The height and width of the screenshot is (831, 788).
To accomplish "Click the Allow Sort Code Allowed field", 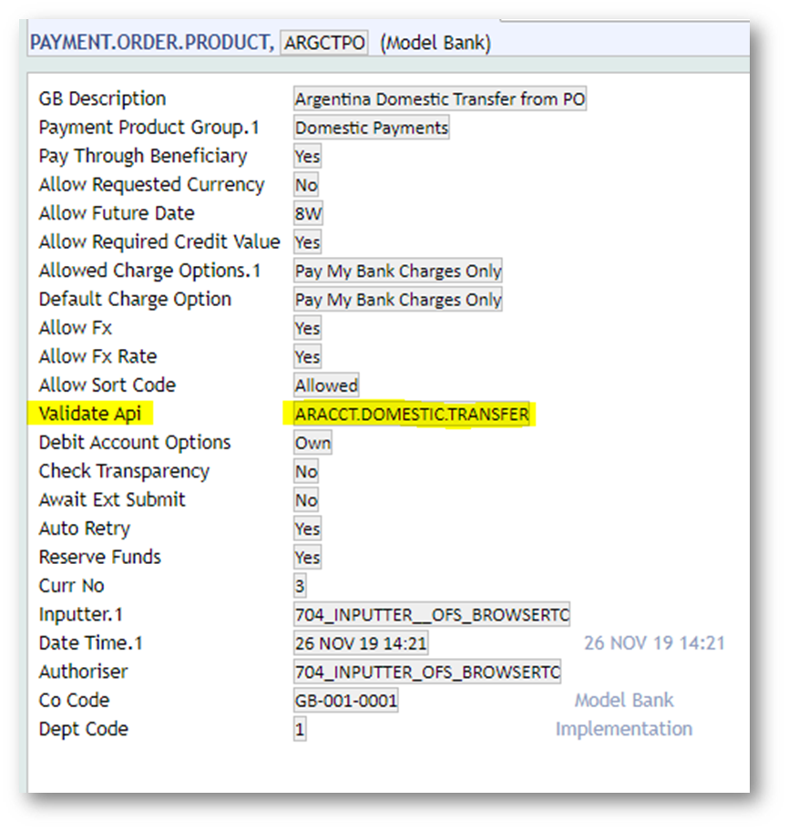I will pyautogui.click(x=326, y=385).
